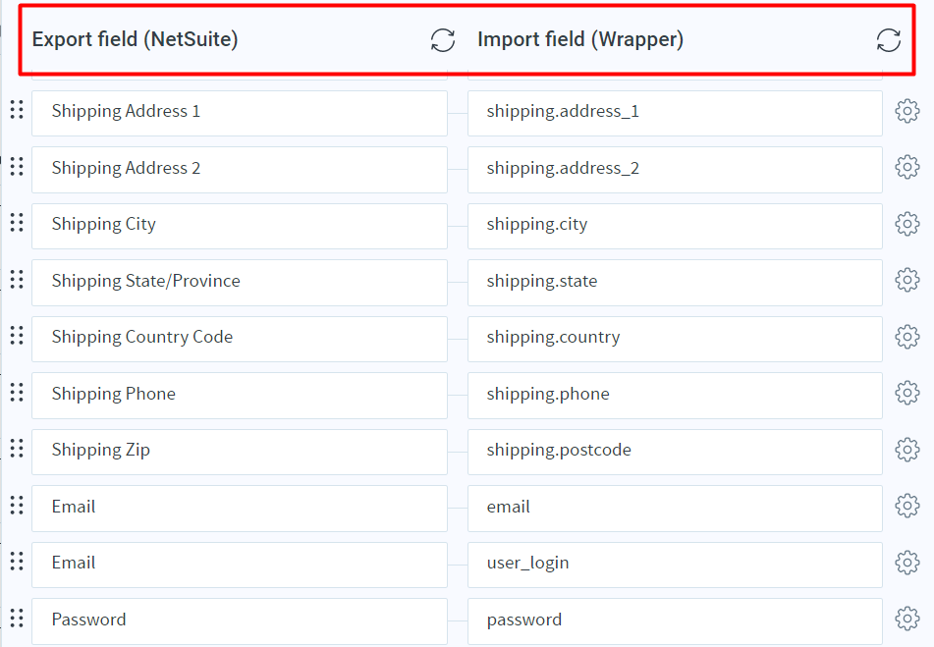Click drag handle of Shipping Address 2 row
The height and width of the screenshot is (647, 934).
point(17,167)
